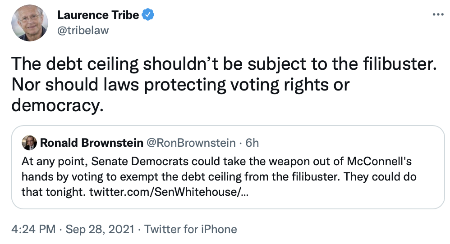The width and height of the screenshot is (450, 244).
Task: Open Laurence Tribe's profile picture
Action: tap(29, 23)
